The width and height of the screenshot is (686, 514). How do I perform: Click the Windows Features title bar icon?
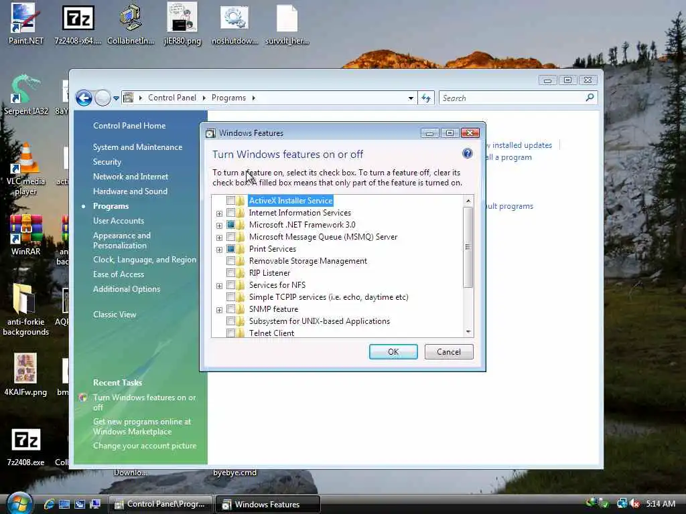pyautogui.click(x=210, y=133)
